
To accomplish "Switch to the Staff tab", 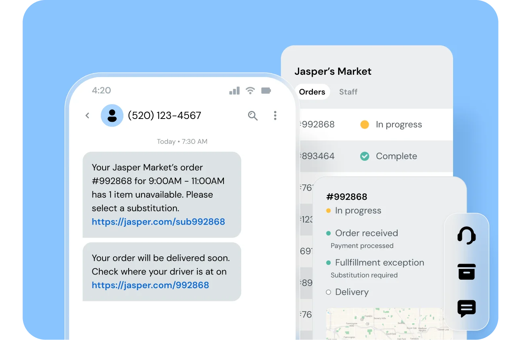I will coord(348,92).
